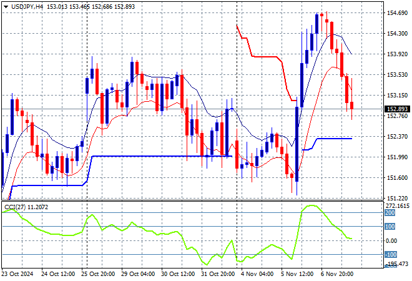412x281 pixels.
Task: Click the 154.300 price axis label
Action: [x=397, y=33]
